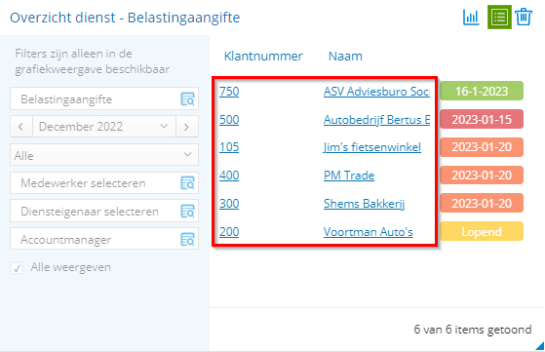Toggle the Alle weergeven checkbox
This screenshot has height=352, width=545.
[17, 268]
